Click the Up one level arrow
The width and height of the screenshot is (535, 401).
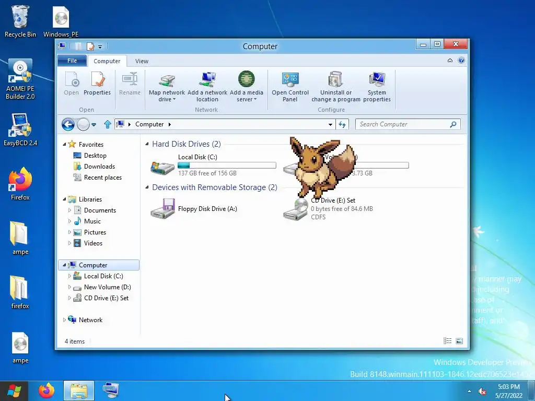(x=108, y=124)
